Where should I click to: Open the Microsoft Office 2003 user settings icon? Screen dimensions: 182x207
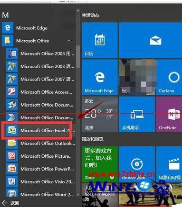(x=12, y=54)
